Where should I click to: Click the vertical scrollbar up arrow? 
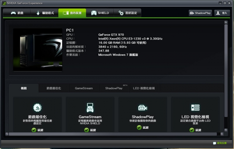tap(226, 22)
